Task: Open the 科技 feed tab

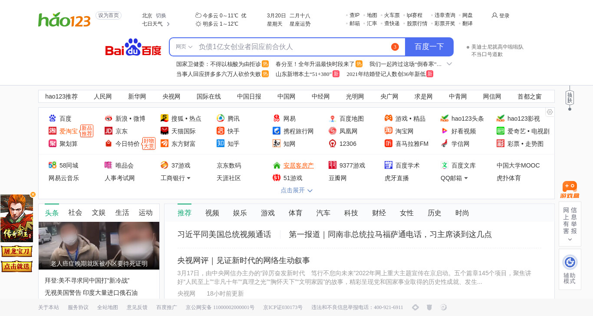Action: click(x=351, y=213)
